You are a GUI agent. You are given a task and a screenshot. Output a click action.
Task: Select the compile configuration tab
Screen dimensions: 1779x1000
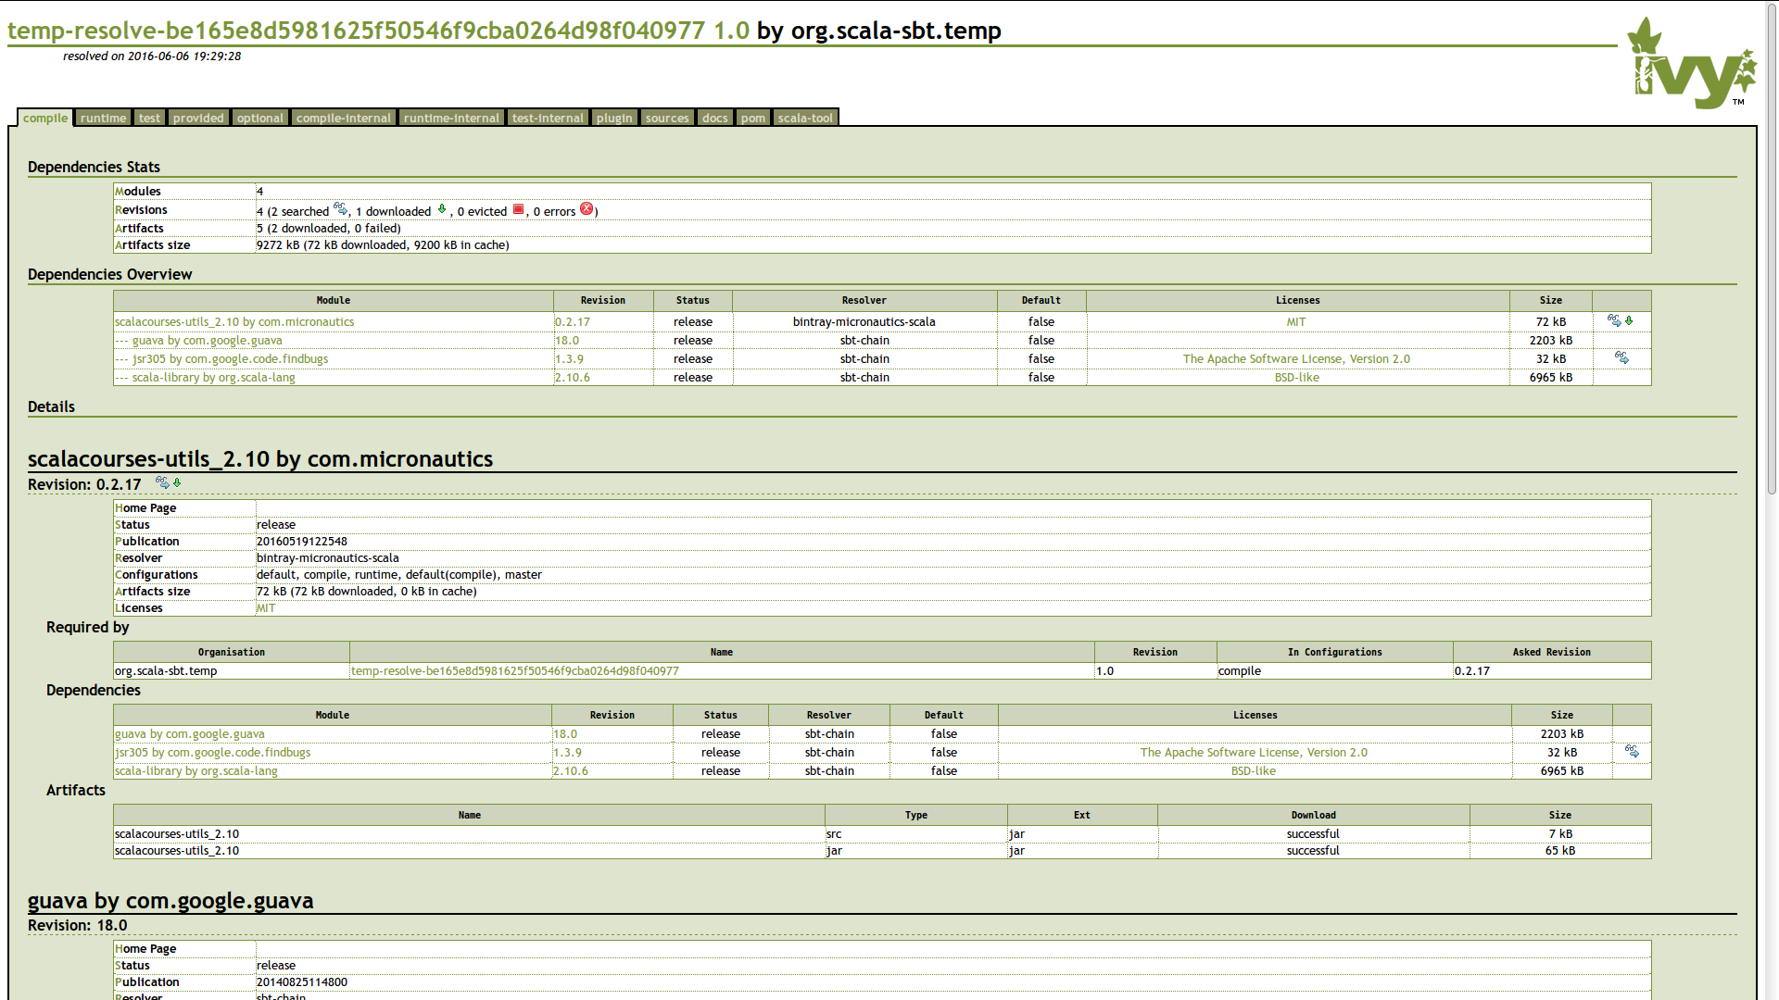pos(45,118)
